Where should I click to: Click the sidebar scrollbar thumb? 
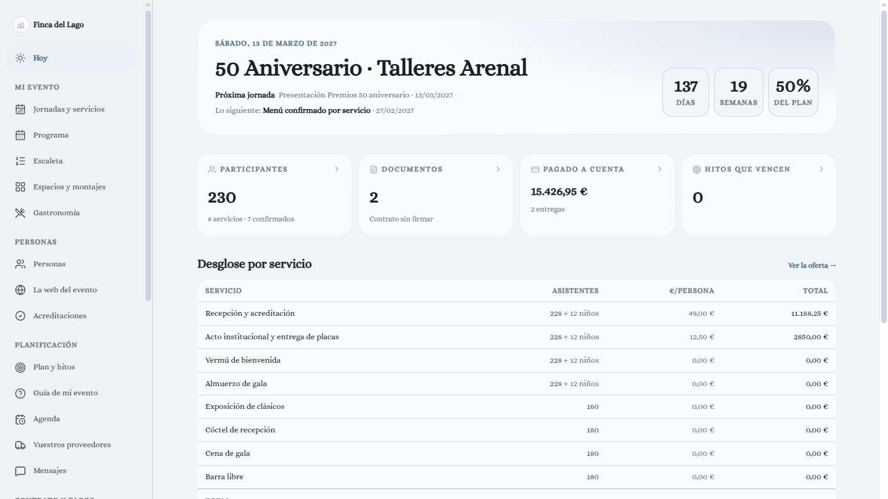point(148,154)
